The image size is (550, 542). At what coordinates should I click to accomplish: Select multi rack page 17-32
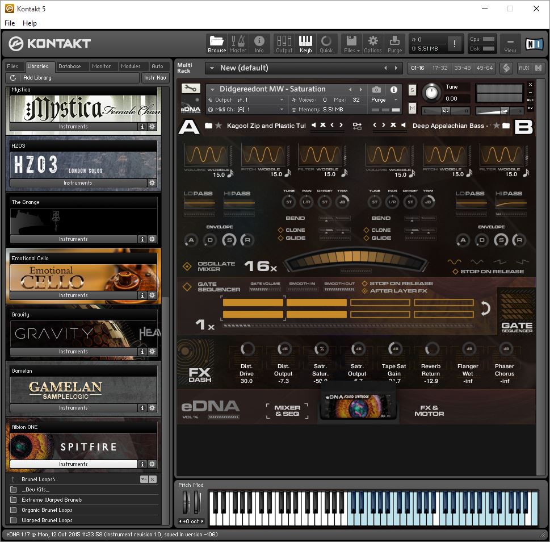pyautogui.click(x=440, y=68)
